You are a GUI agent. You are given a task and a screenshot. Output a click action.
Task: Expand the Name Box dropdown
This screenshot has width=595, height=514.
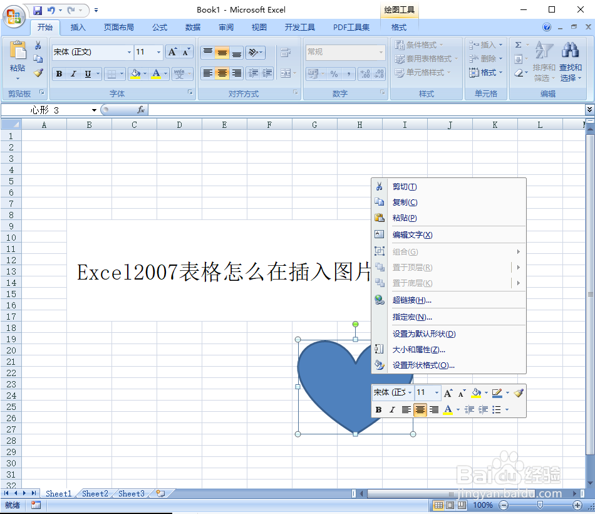click(x=94, y=110)
